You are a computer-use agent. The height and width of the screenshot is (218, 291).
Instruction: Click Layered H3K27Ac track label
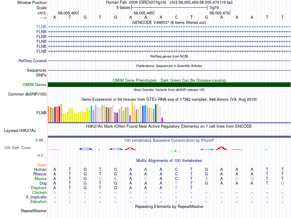[20, 131]
